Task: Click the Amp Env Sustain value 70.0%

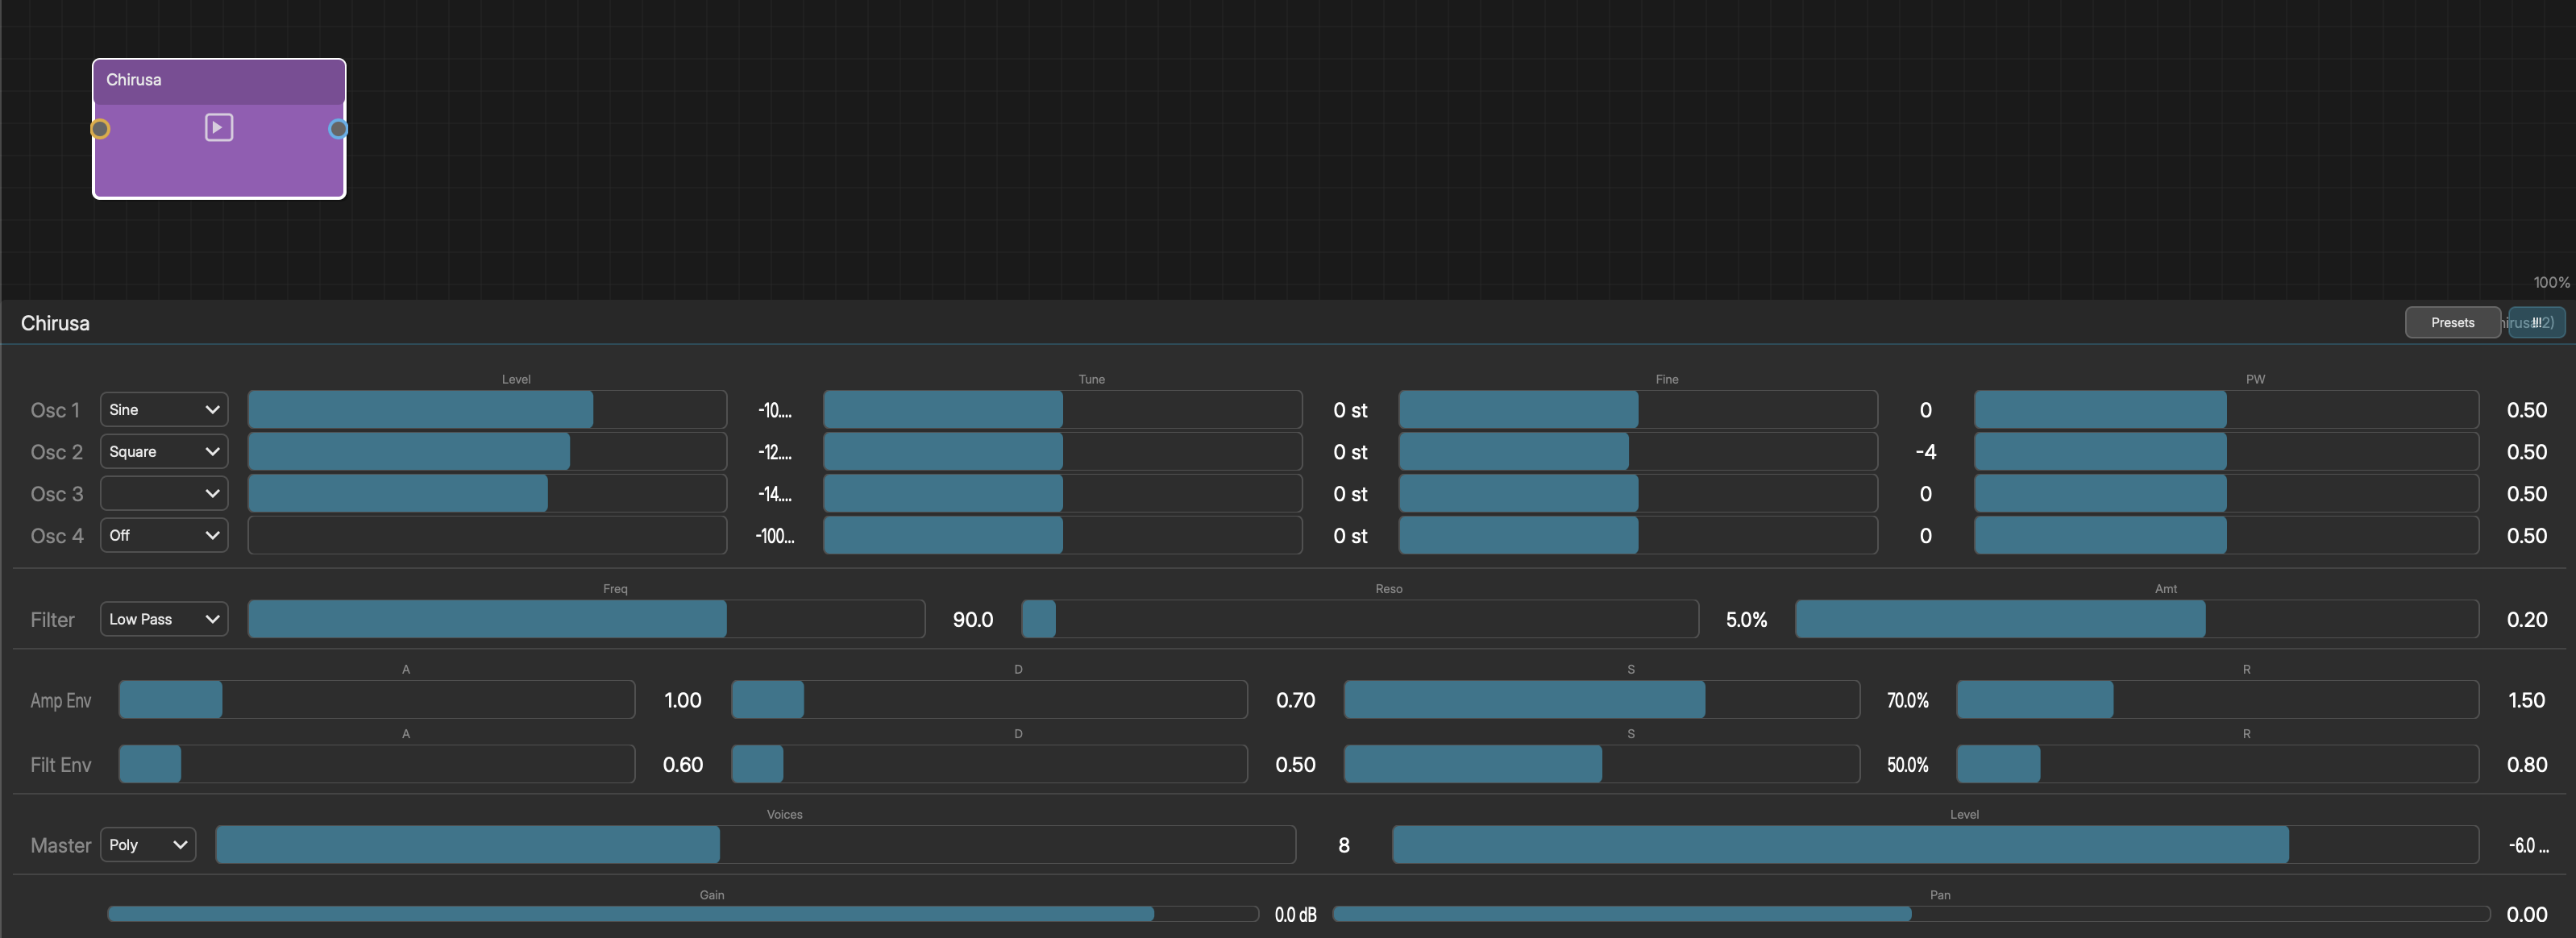Action: pos(1907,700)
